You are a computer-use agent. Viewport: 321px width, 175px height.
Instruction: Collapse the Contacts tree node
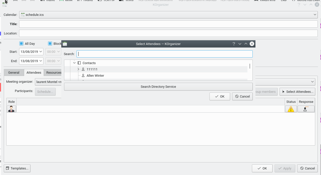[74, 63]
